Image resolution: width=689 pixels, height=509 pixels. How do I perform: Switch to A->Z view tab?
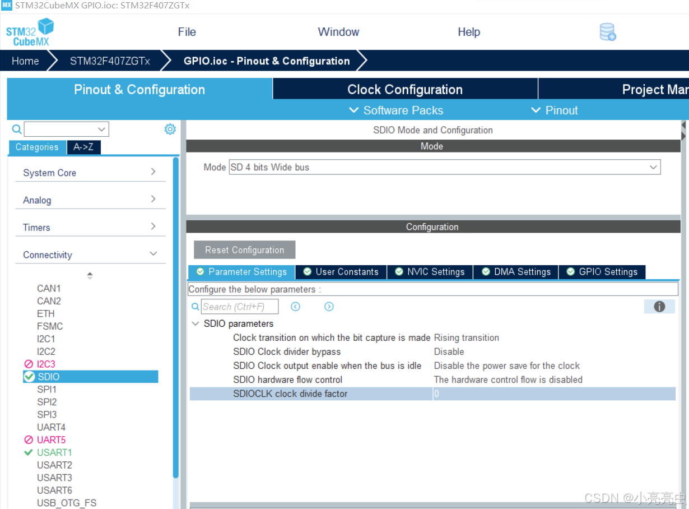(x=83, y=147)
